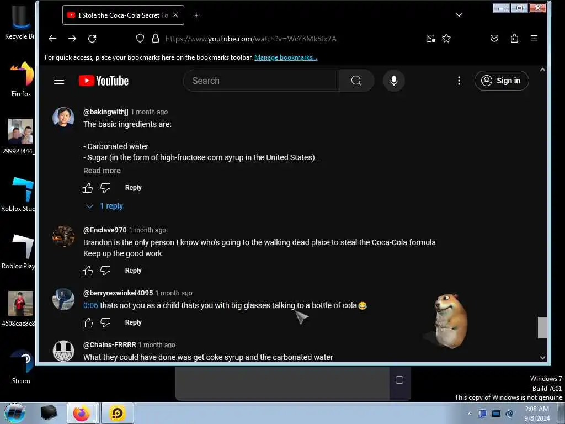
Task: Select 299923444 image file on desktop
Action: pos(19,137)
